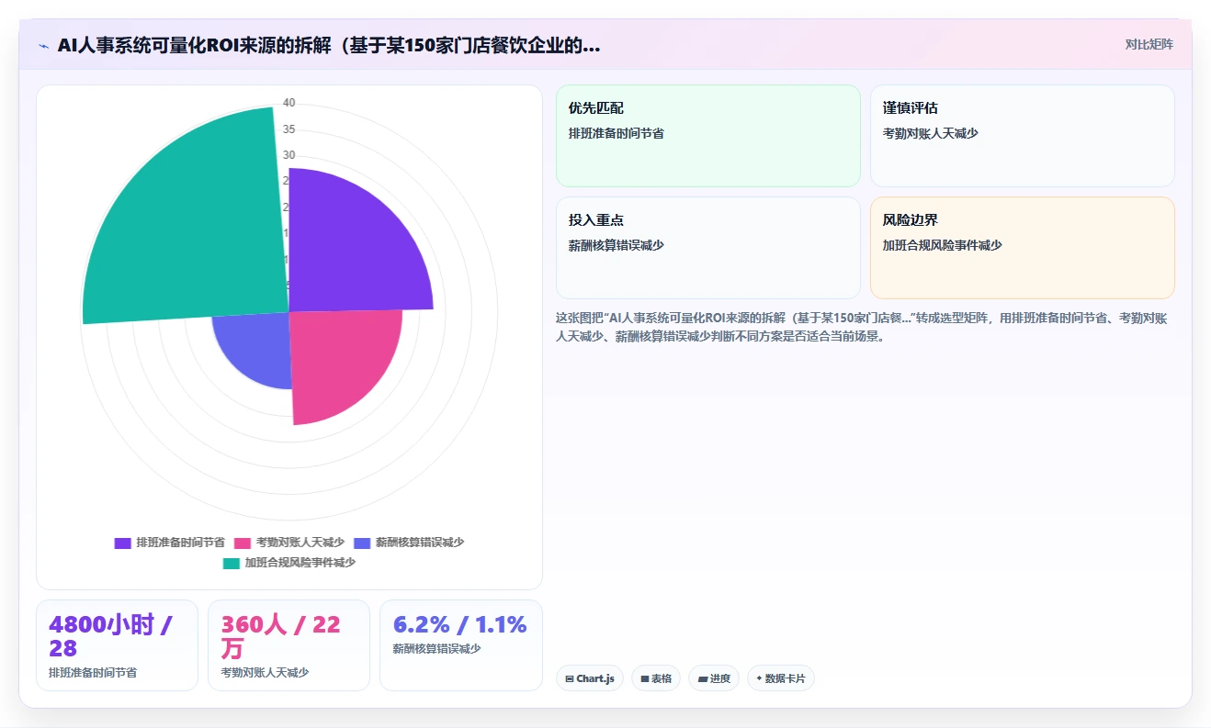
Task: Click the 40 axis tick label
Action: click(x=289, y=103)
